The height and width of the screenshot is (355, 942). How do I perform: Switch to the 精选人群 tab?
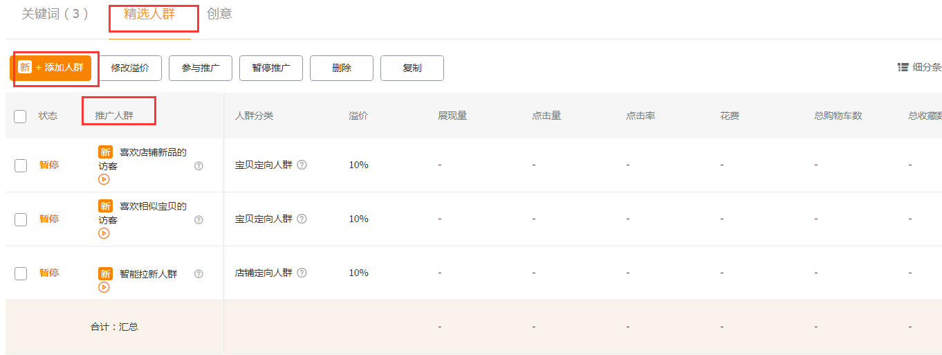click(149, 14)
